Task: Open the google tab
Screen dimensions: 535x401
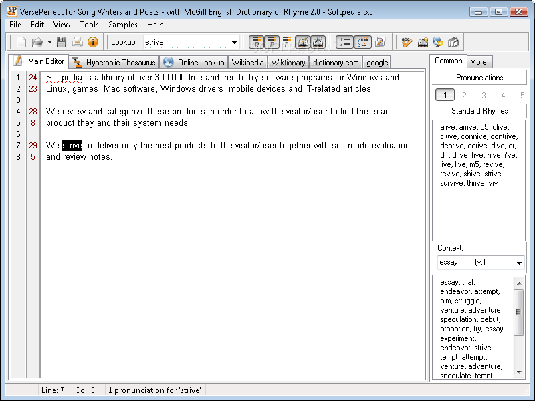Action: (377, 63)
